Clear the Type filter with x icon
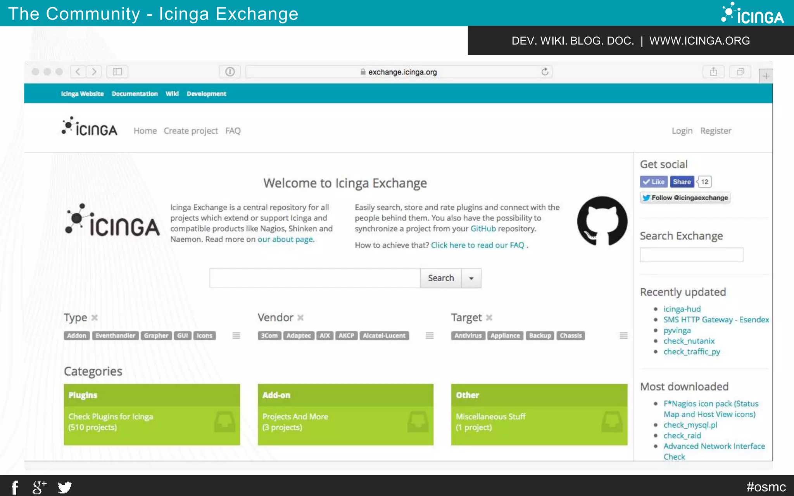Image resolution: width=794 pixels, height=496 pixels. point(95,318)
